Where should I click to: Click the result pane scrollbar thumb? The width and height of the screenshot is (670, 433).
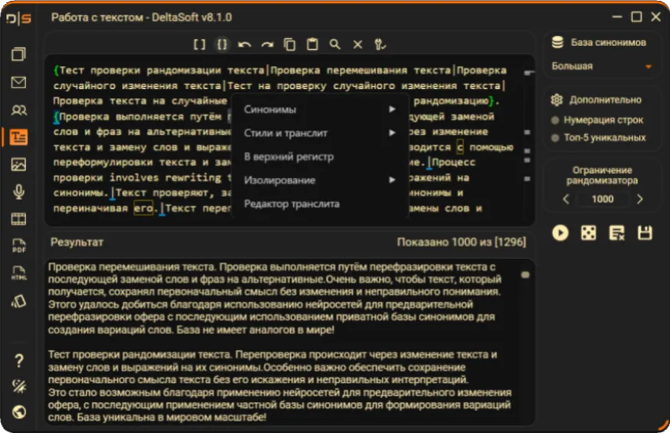point(526,275)
